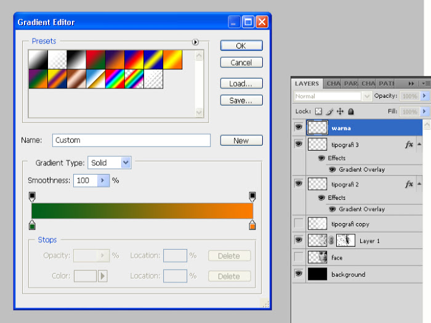Hide the background layer
The width and height of the screenshot is (431, 323).
(x=299, y=274)
